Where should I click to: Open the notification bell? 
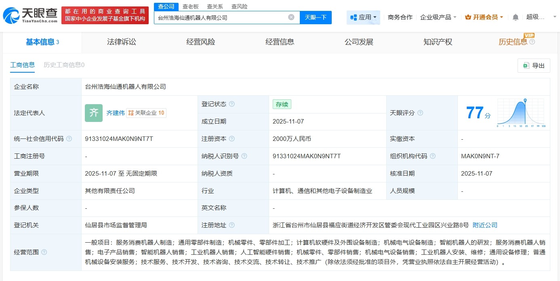coord(516,17)
